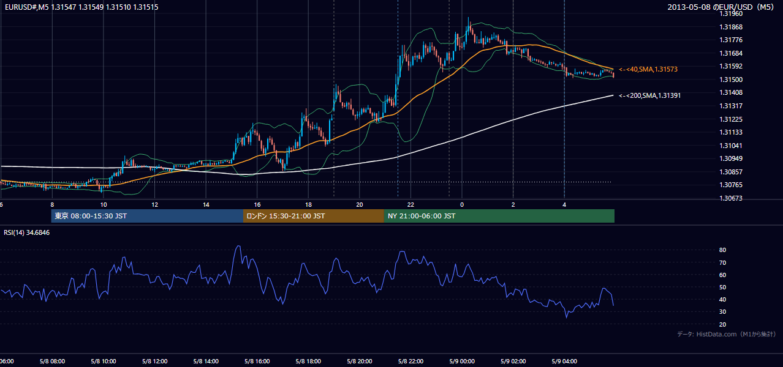Click RSI scale value 20

(x=723, y=324)
